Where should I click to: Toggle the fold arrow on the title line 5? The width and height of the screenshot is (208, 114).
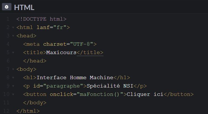coord(13,53)
